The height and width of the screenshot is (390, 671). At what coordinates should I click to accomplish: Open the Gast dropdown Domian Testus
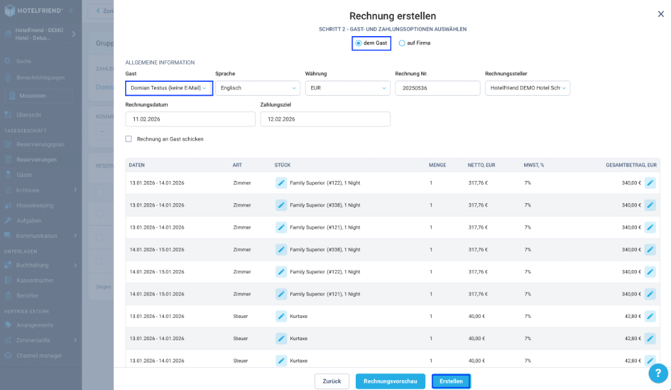coord(169,88)
